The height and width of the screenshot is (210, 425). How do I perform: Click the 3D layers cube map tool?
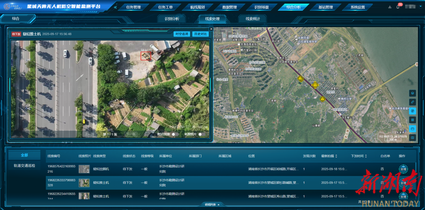pos(412,93)
